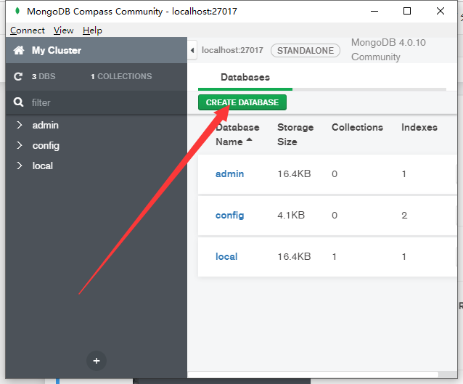Open the Connect menu
Screen dimensions: 463x384
pos(28,30)
